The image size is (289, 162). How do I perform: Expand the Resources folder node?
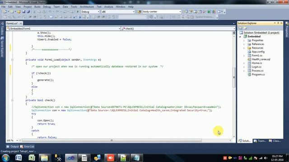click(244, 48)
